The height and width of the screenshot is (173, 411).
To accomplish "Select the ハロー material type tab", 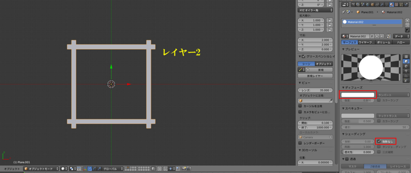I will coord(401,42).
